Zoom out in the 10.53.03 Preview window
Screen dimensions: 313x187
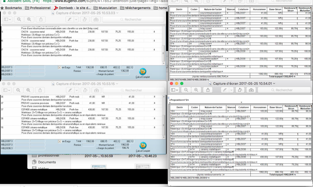coord(19,19)
